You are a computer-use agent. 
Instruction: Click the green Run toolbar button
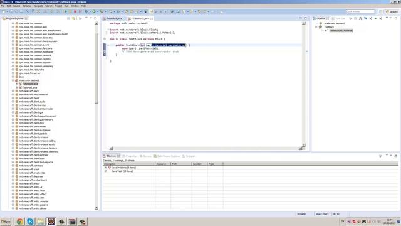[65, 11]
